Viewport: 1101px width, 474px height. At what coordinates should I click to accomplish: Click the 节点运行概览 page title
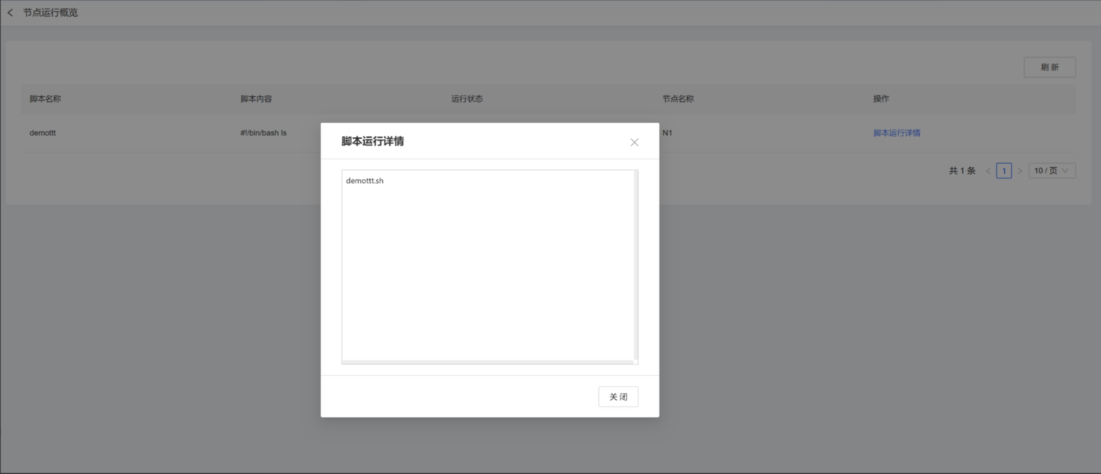click(x=50, y=13)
